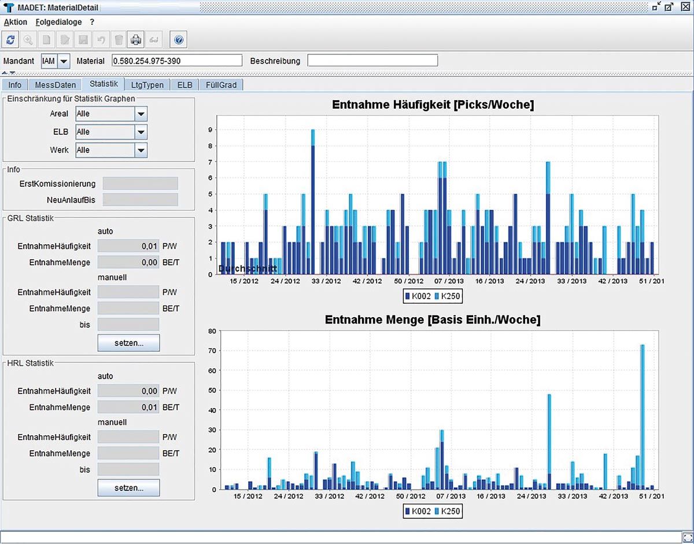Click the 'Entnahme Häufigkeit [Picks/Woche]' chart title
Viewport: 694px width, 544px height.
(x=433, y=105)
